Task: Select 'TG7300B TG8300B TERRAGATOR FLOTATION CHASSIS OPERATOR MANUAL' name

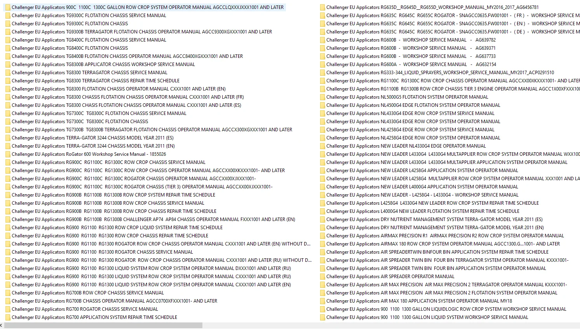Action: tap(152, 130)
